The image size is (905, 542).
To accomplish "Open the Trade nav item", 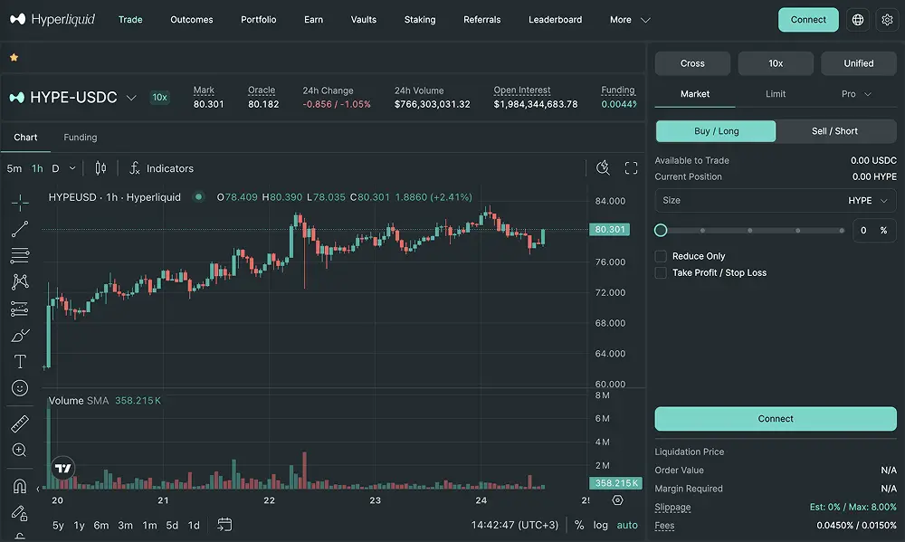I will pos(130,20).
